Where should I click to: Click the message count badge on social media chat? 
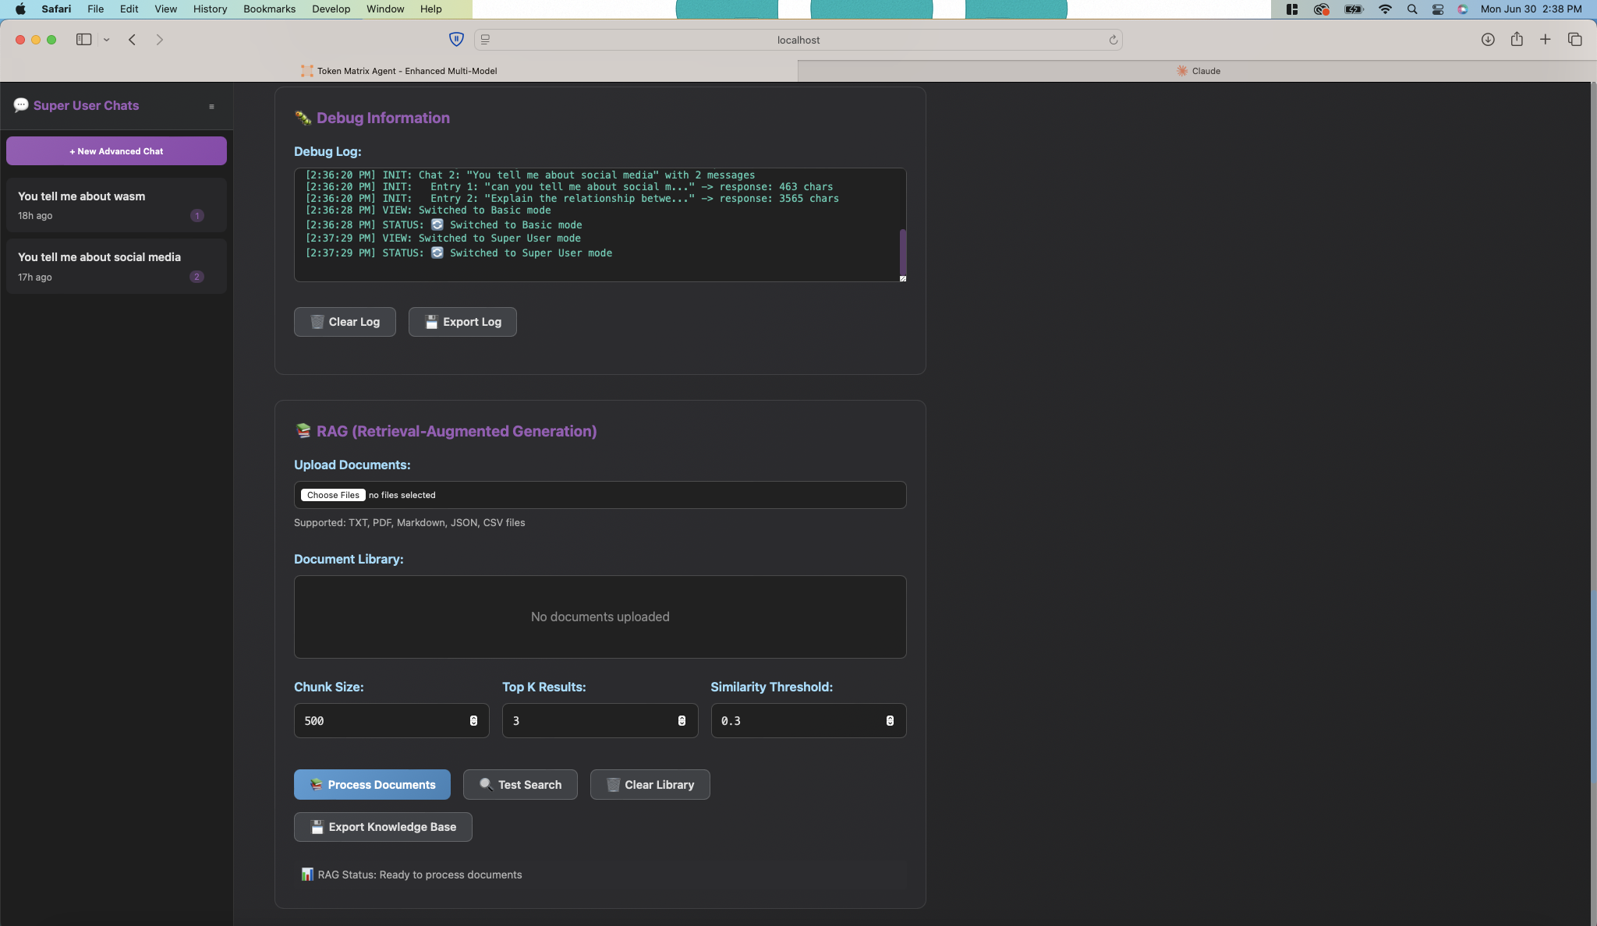tap(197, 277)
